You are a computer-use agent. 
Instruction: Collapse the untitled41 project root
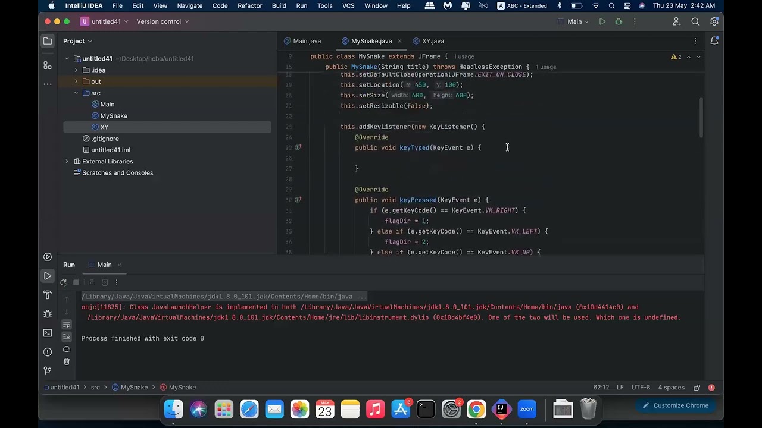67,59
